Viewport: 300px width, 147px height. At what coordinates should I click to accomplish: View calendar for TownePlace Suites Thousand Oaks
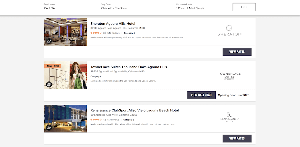pyautogui.click(x=201, y=95)
